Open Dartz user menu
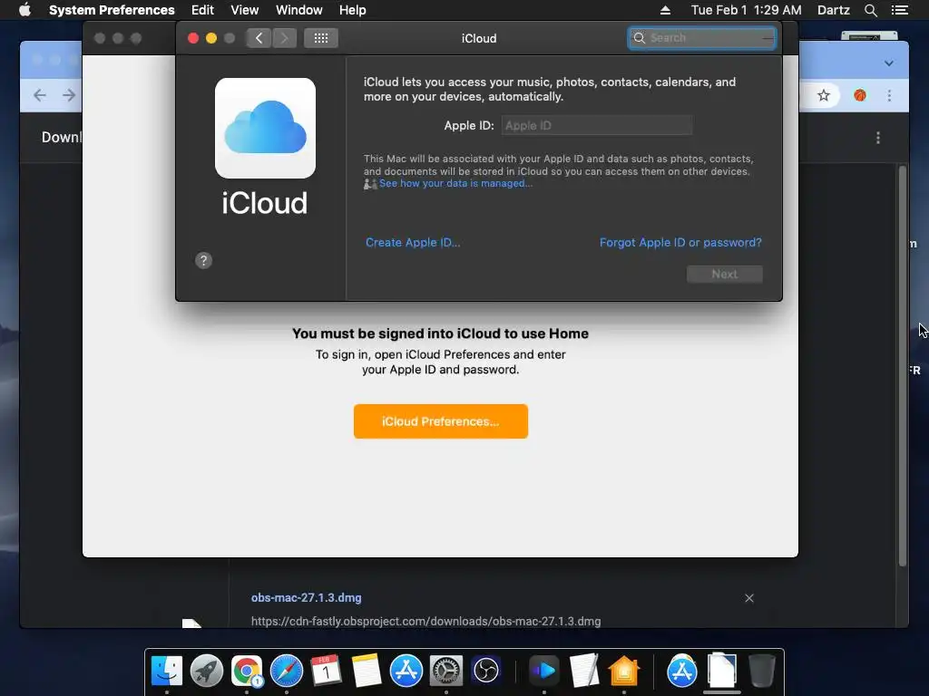This screenshot has height=696, width=929. pyautogui.click(x=834, y=10)
